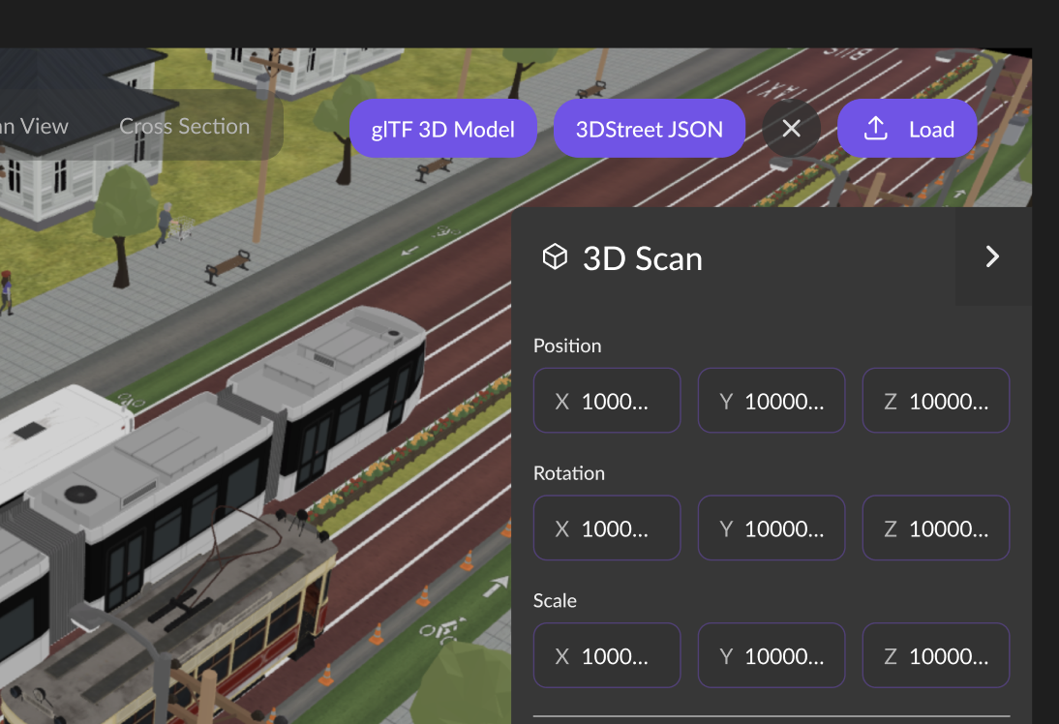Viewport: 1059px width, 724px height.
Task: Click the 3D Scan panel title
Action: point(641,257)
